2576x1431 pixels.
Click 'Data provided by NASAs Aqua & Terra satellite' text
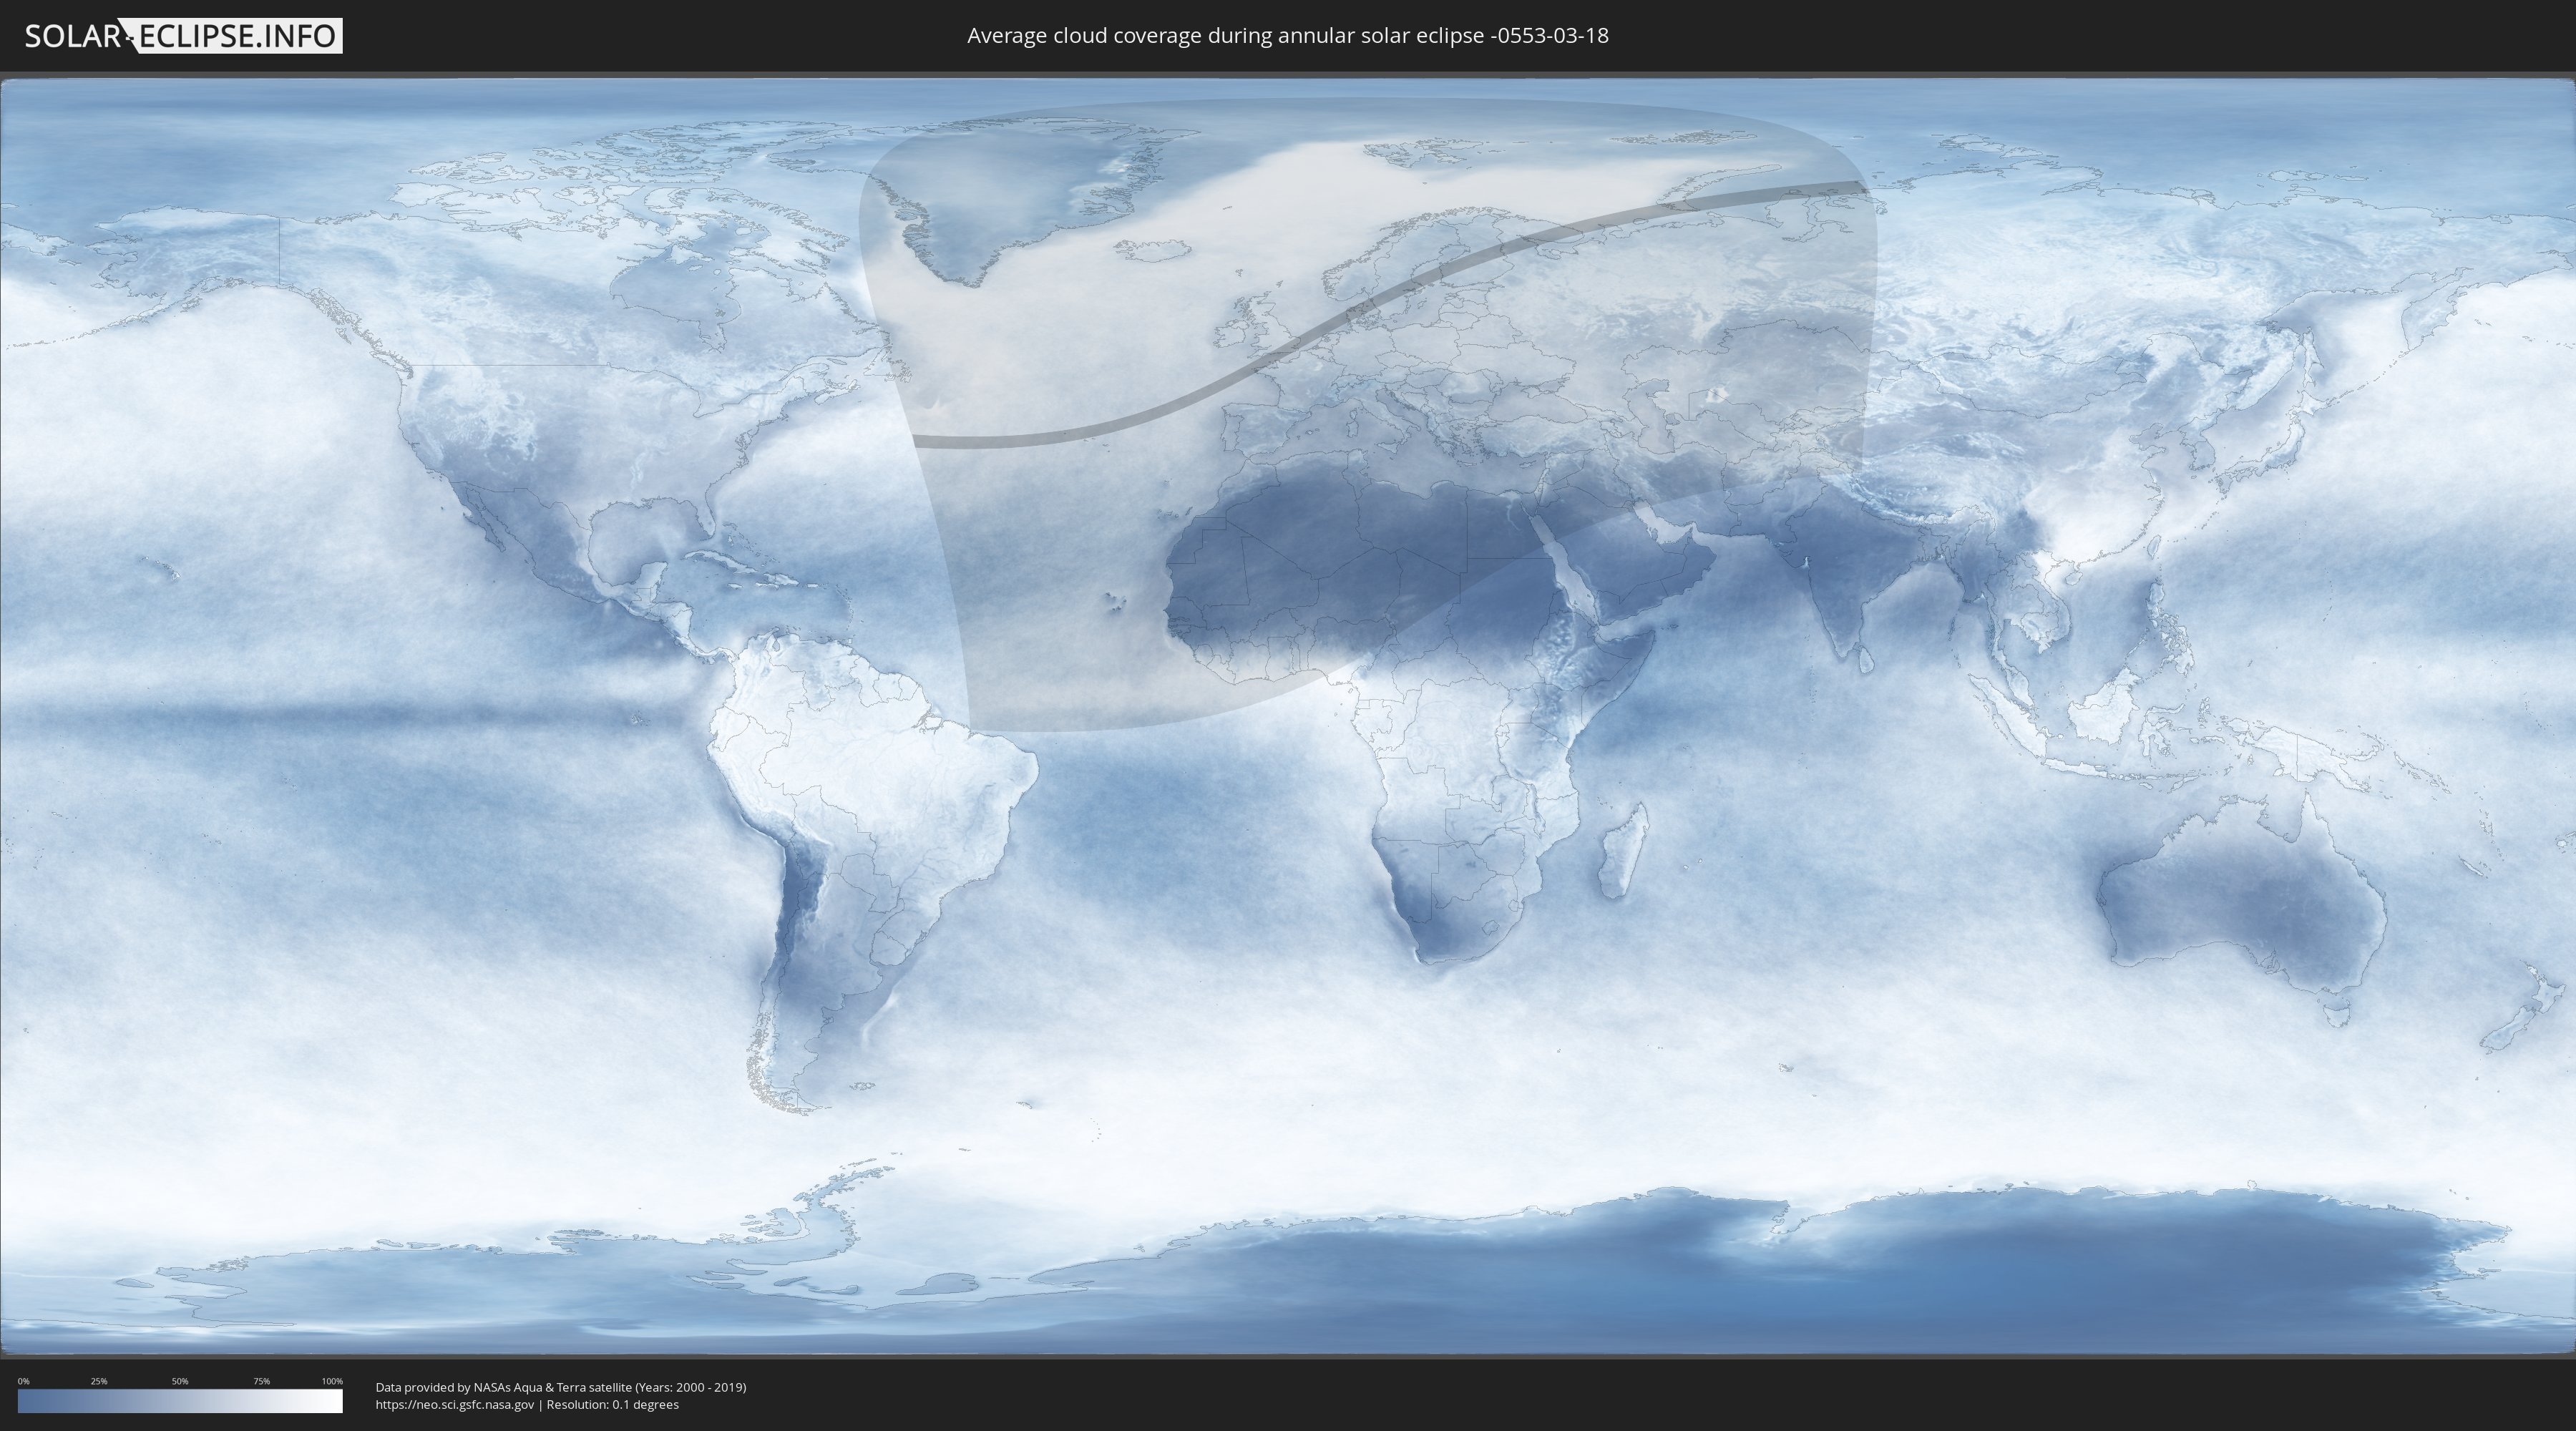coord(503,1387)
